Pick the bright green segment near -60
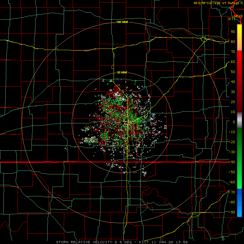The image size is (244, 244). [x=239, y=181]
